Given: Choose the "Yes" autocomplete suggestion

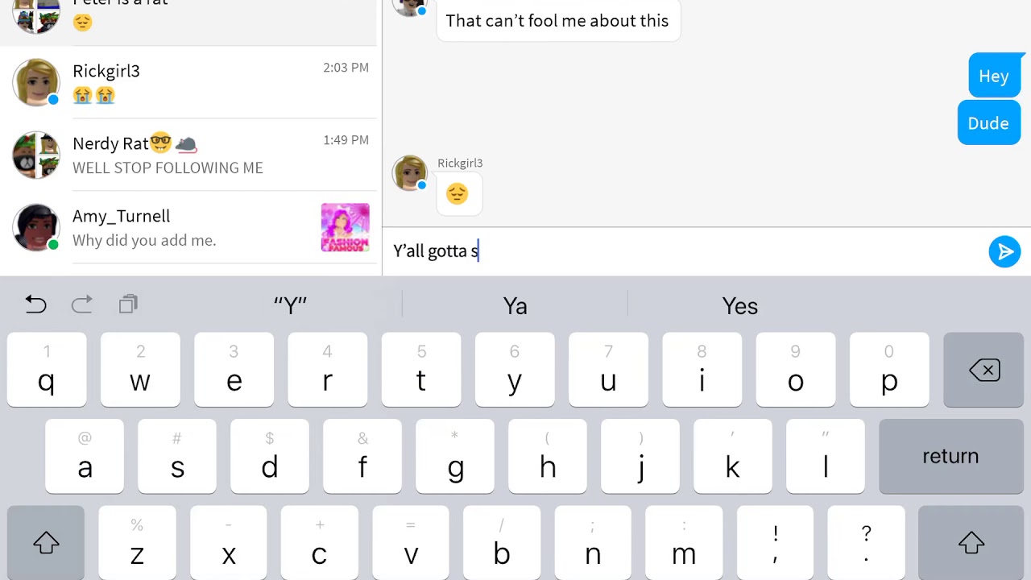Looking at the screenshot, I should [x=739, y=306].
